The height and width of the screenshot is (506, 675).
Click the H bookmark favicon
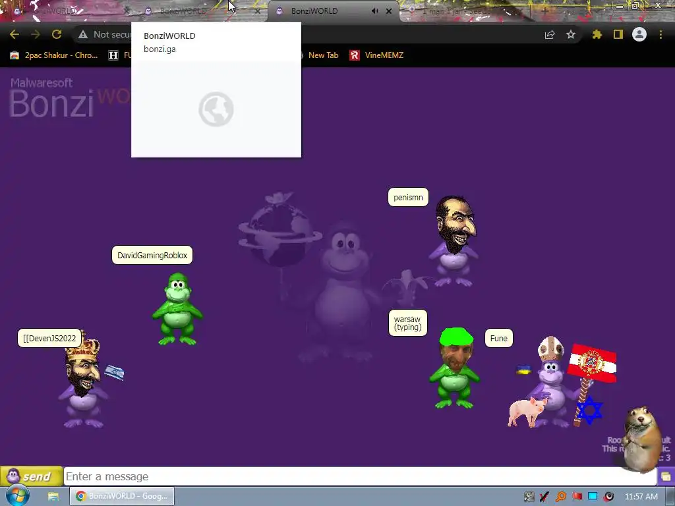pyautogui.click(x=113, y=55)
